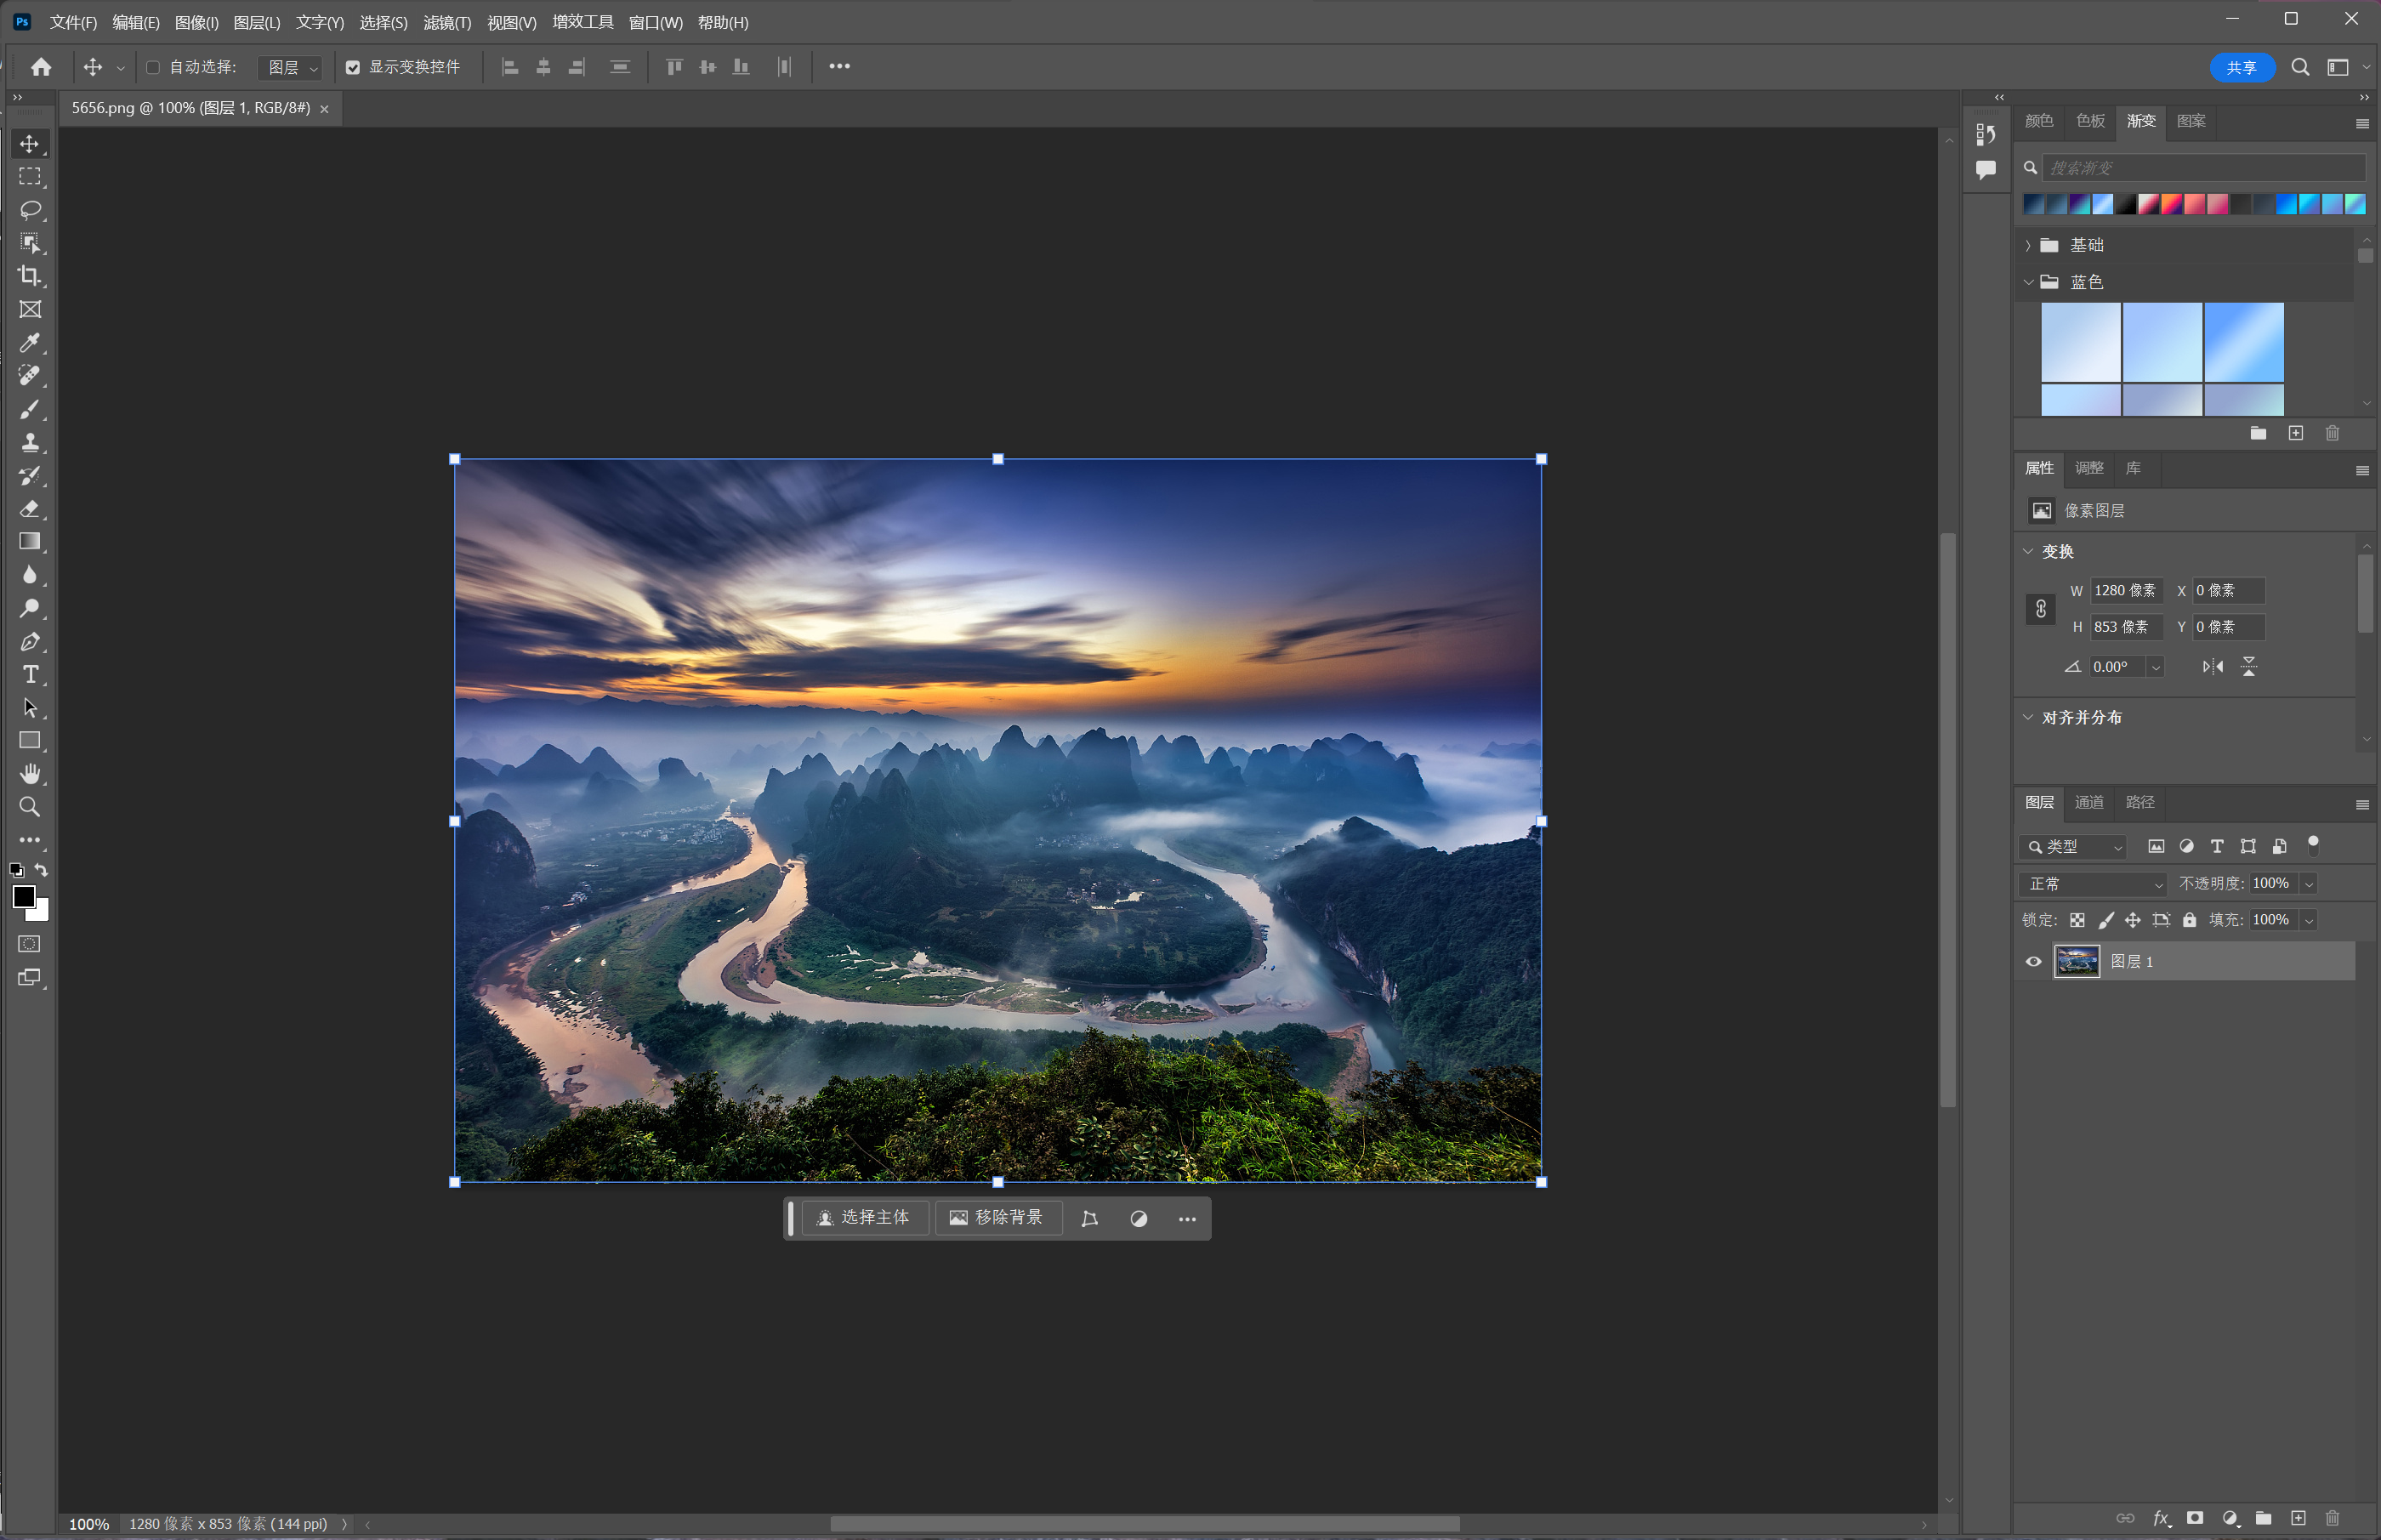Toggle lock image pixels brush icon

click(2105, 920)
